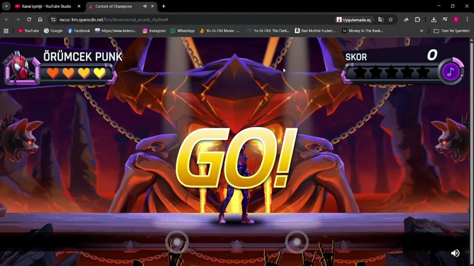Open the tab search dropdown arrow
474x266 pixels.
[x=6, y=6]
